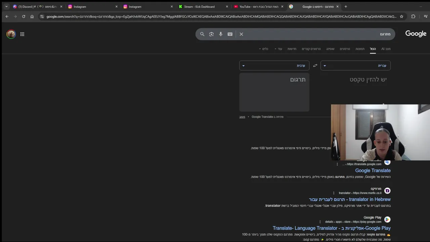Reload the current page
This screenshot has width=430, height=242.
coord(24,16)
